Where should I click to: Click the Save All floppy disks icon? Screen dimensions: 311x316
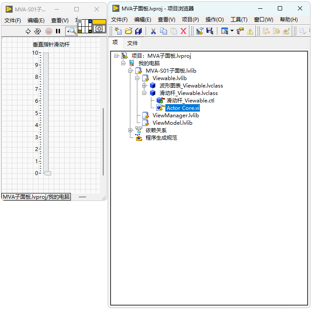click(x=139, y=31)
